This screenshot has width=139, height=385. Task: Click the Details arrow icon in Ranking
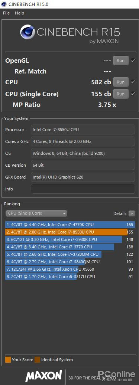[x=132, y=213]
